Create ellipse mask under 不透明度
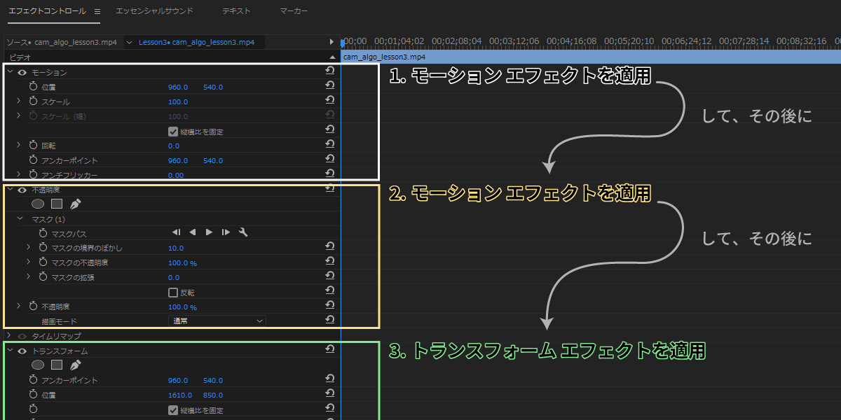Viewport: 841px width, 420px height. click(x=38, y=204)
